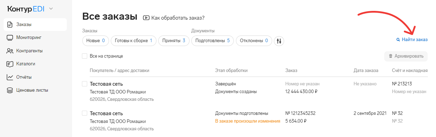Expand the Контур EDI product dropdown chevron

pyautogui.click(x=51, y=8)
